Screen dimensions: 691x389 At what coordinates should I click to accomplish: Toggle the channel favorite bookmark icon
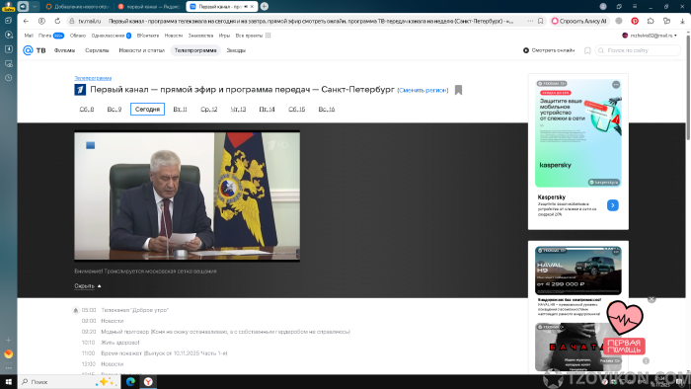pos(458,90)
